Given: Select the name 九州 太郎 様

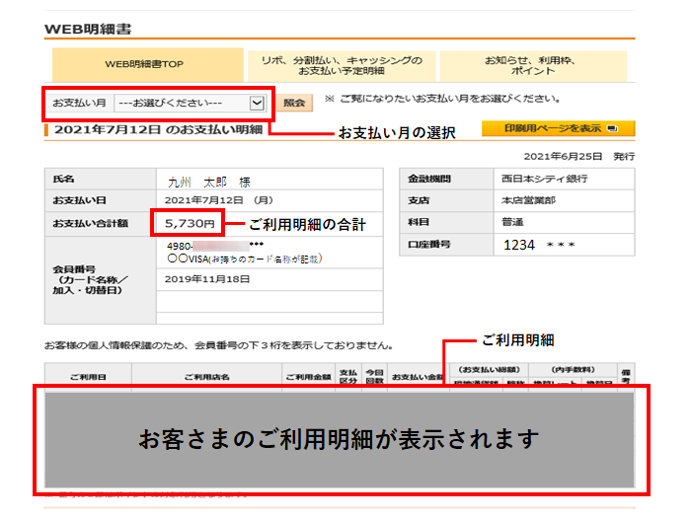Looking at the screenshot, I should point(209,182).
